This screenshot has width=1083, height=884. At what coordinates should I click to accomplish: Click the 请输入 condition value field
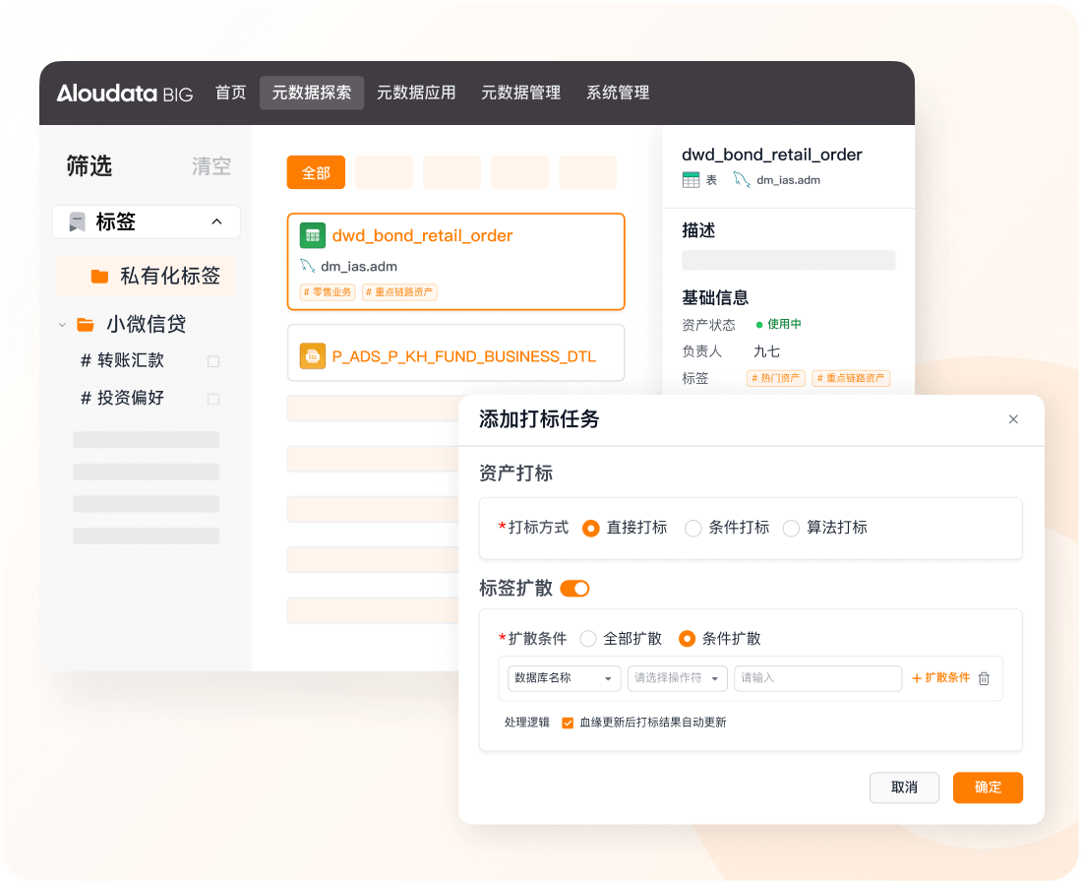tap(816, 678)
